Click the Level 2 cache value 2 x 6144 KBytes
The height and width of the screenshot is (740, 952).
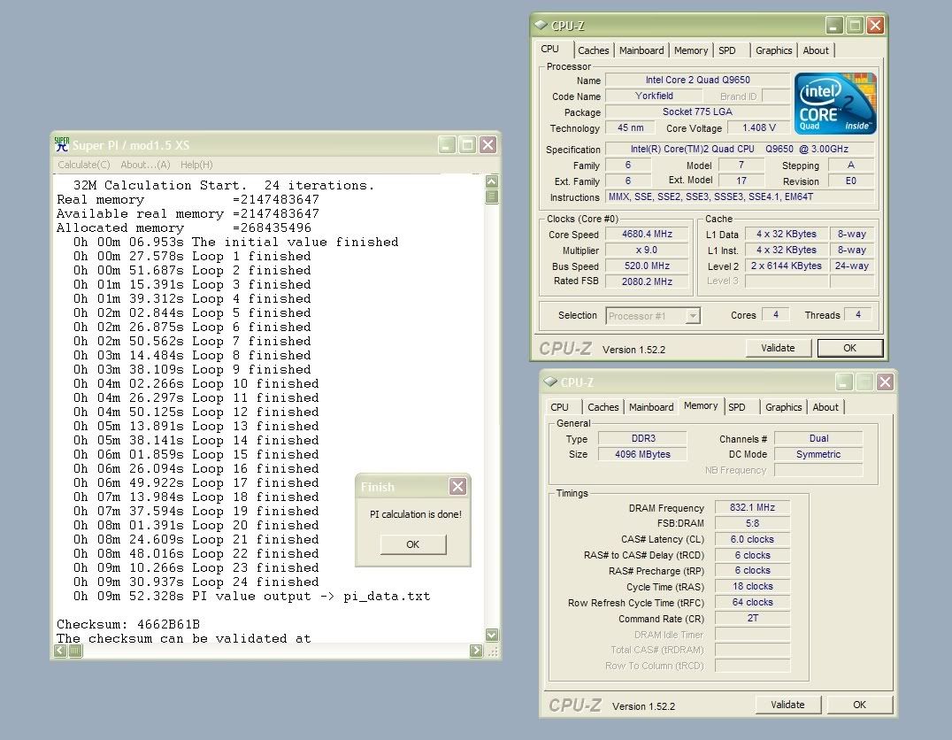coord(787,266)
